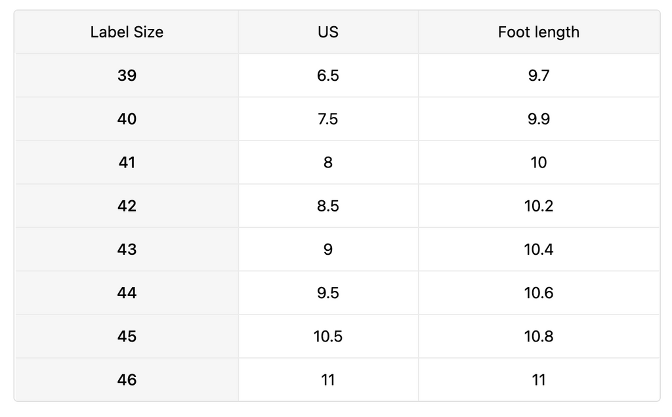Click the US column header

pos(327,32)
